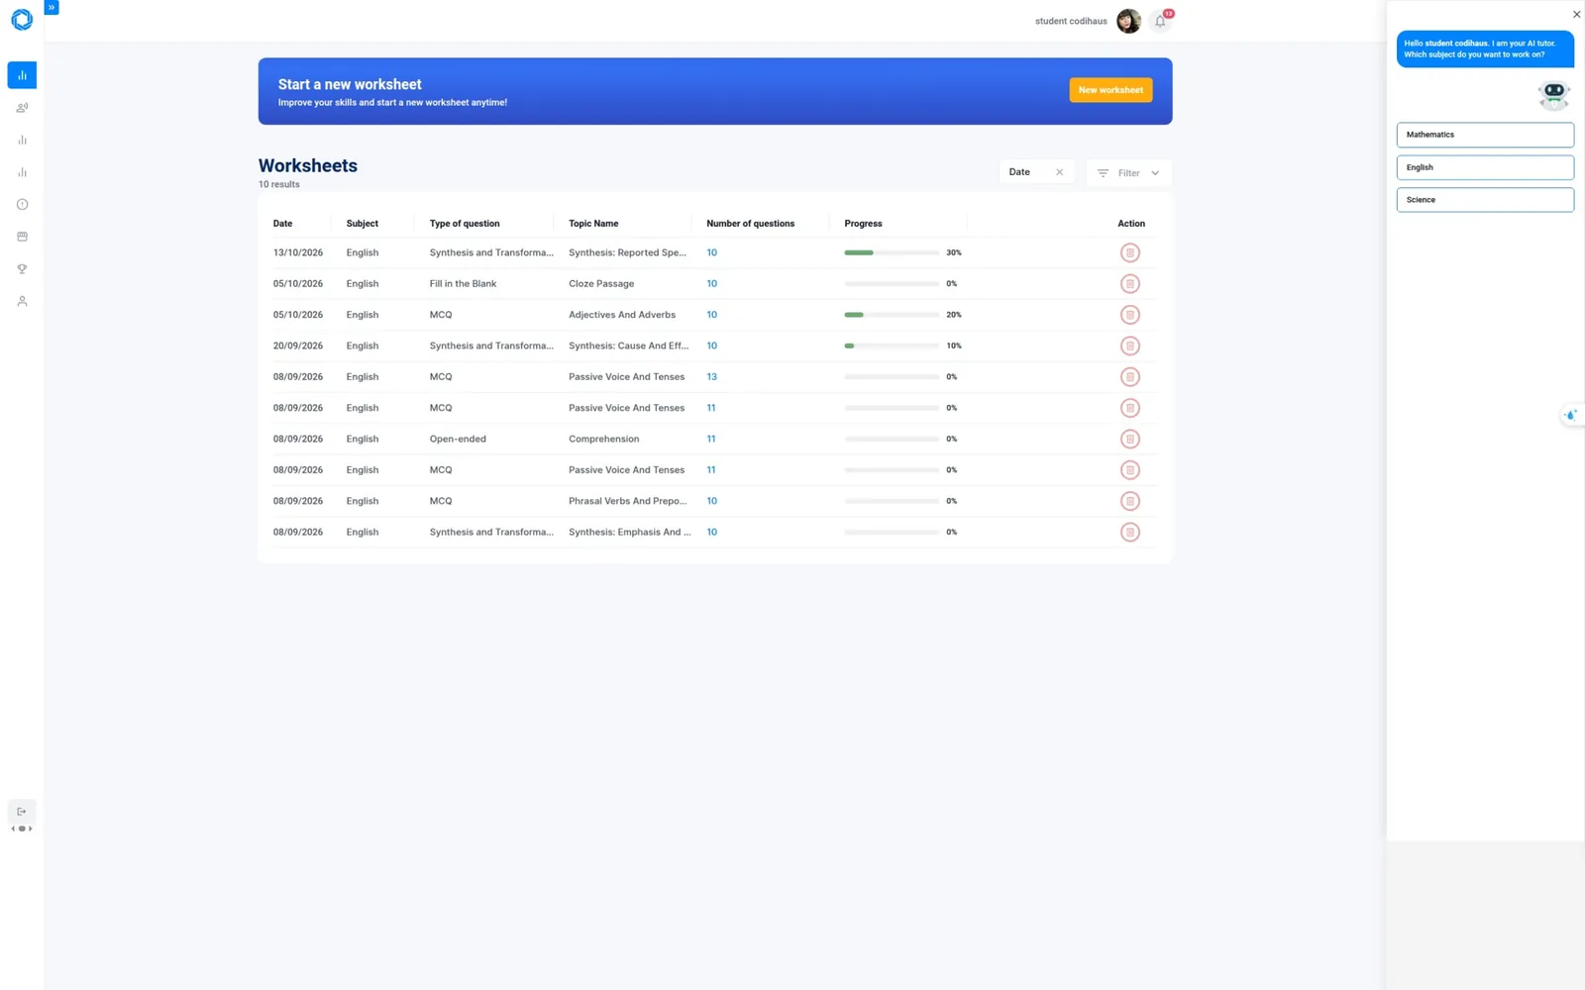Viewport: 1585px width, 990px height.
Task: Delete the Adjectives And Adverbs worksheet
Action: [x=1129, y=315]
